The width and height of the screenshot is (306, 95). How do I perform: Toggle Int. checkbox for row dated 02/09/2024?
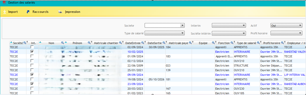coord(32,47)
